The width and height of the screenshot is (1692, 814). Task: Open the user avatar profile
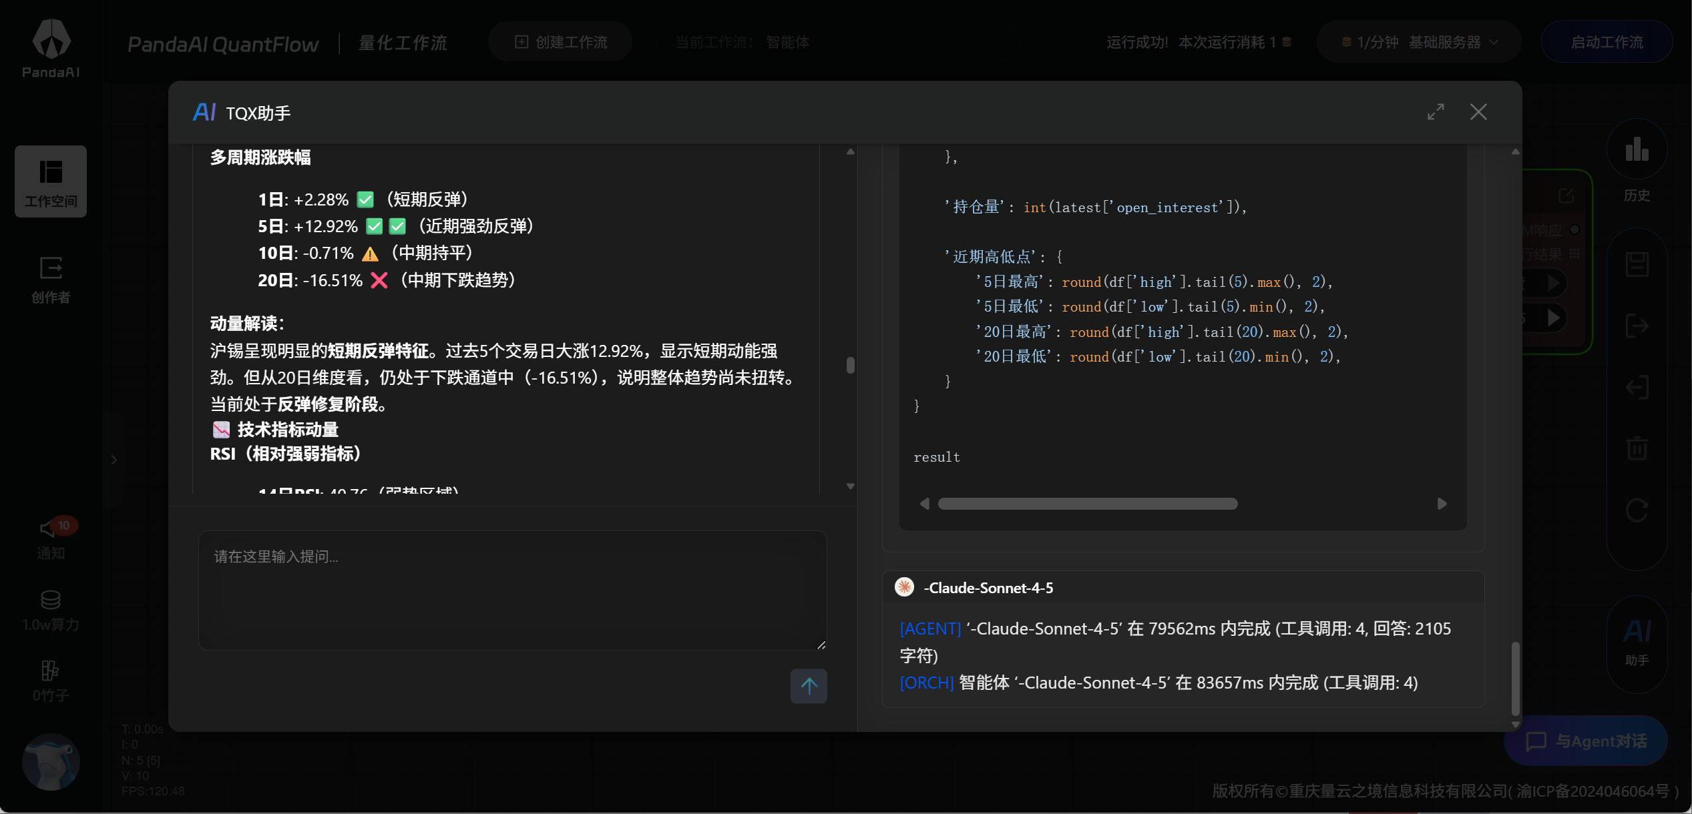coord(51,761)
